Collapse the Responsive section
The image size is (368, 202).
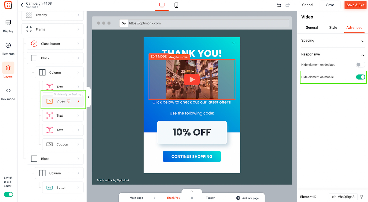click(x=333, y=54)
